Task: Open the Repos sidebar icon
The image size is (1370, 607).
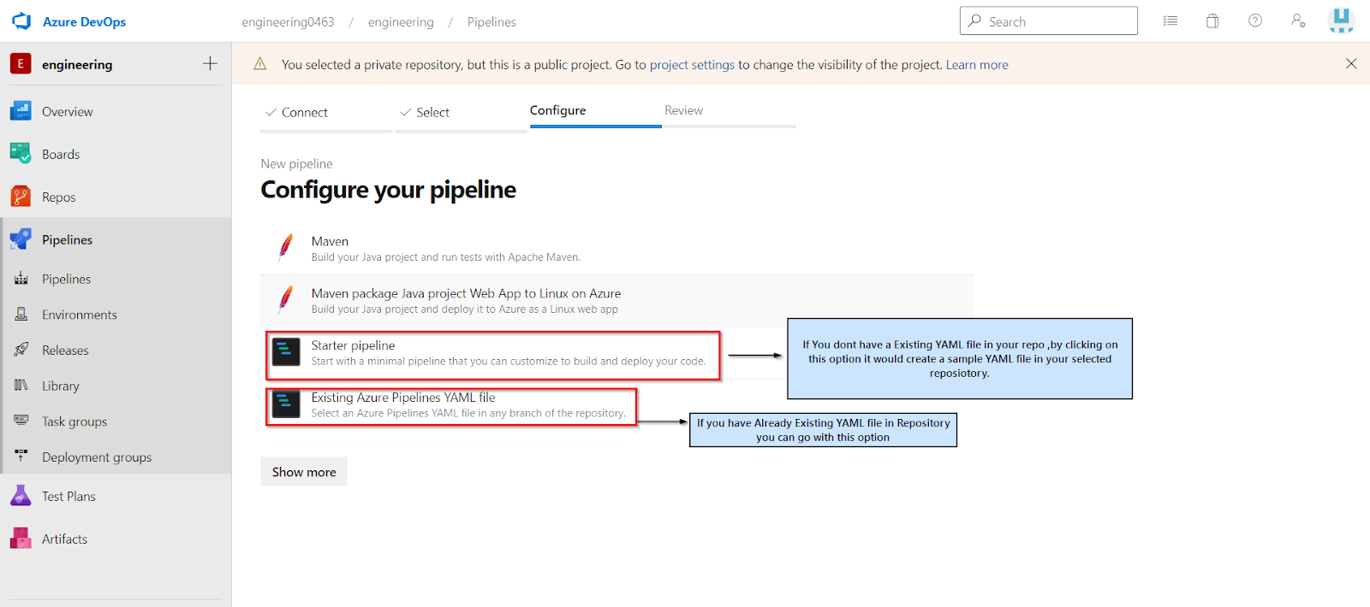Action: click(21, 197)
